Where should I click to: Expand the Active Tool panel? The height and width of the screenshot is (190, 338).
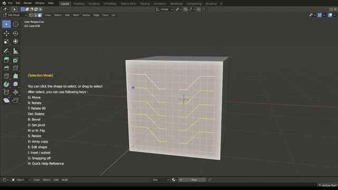click(x=327, y=185)
